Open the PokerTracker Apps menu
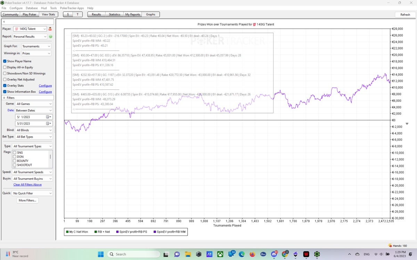The height and width of the screenshot is (260, 417). pyautogui.click(x=72, y=8)
